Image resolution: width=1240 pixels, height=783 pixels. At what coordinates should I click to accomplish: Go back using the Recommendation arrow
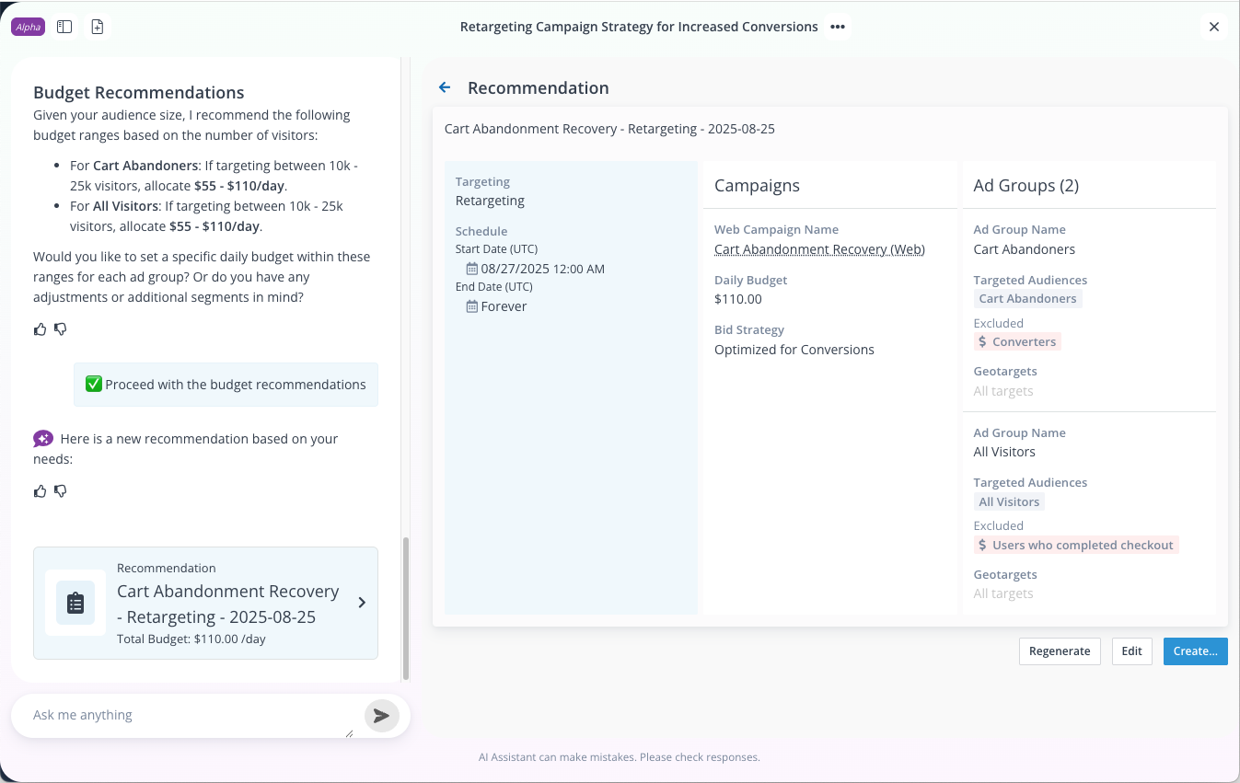[445, 87]
